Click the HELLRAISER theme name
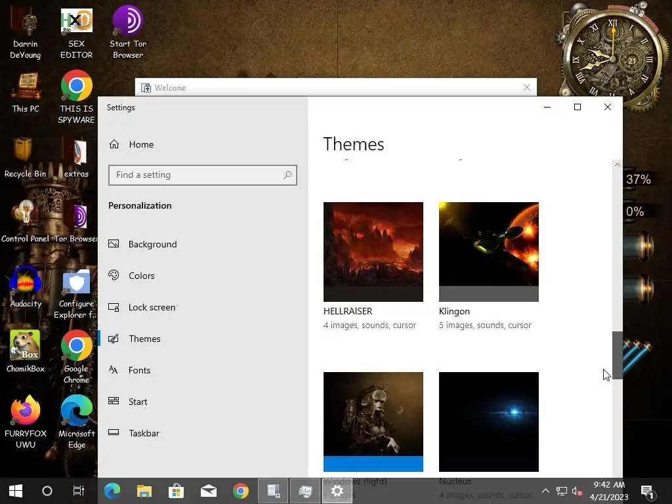The image size is (672, 504). pyautogui.click(x=348, y=311)
